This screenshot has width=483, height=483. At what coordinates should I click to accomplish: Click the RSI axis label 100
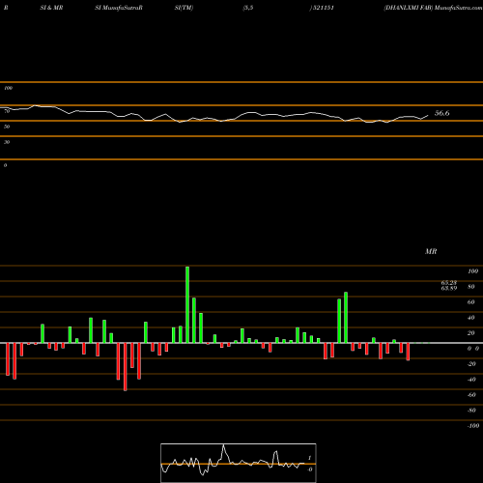8,88
